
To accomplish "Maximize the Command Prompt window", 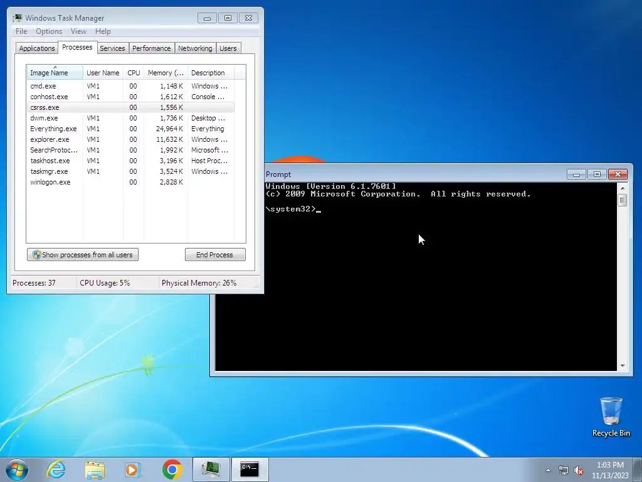I will pos(597,174).
